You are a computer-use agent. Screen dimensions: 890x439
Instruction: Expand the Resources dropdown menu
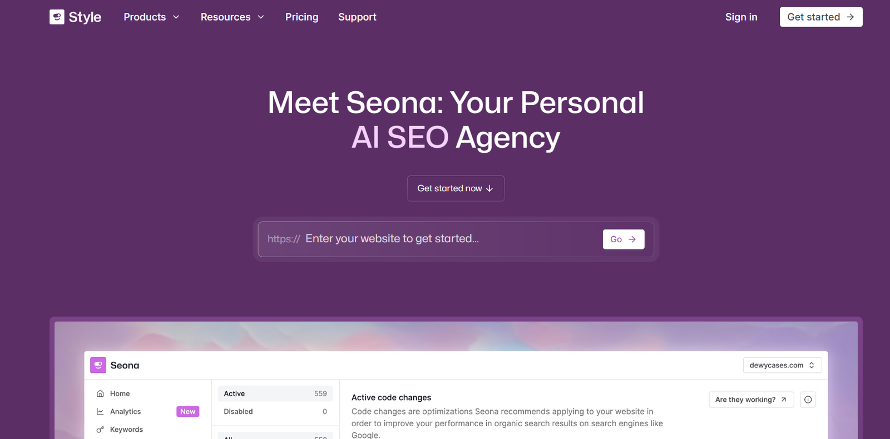click(x=232, y=17)
